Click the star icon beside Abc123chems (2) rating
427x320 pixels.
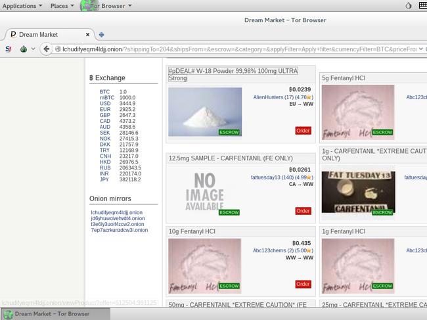pyautogui.click(x=309, y=250)
